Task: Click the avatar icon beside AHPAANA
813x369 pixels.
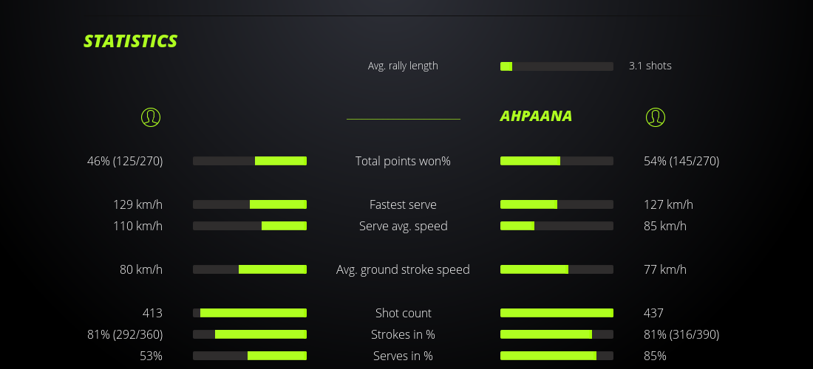Action: tap(656, 117)
